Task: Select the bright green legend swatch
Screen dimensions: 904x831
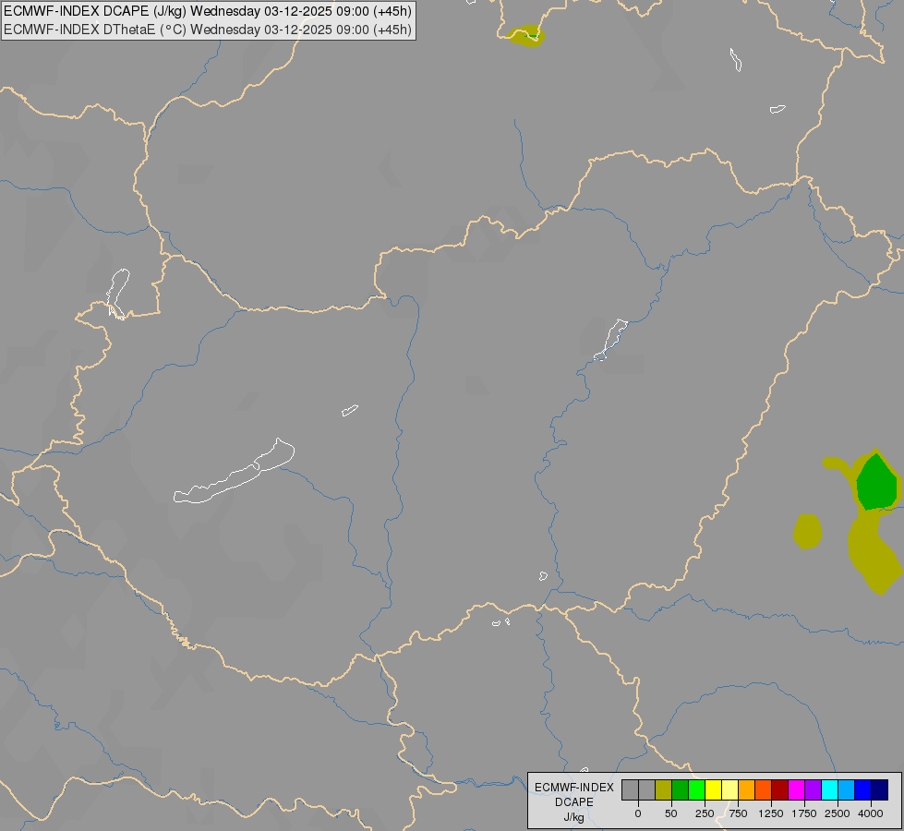Action: (696, 790)
